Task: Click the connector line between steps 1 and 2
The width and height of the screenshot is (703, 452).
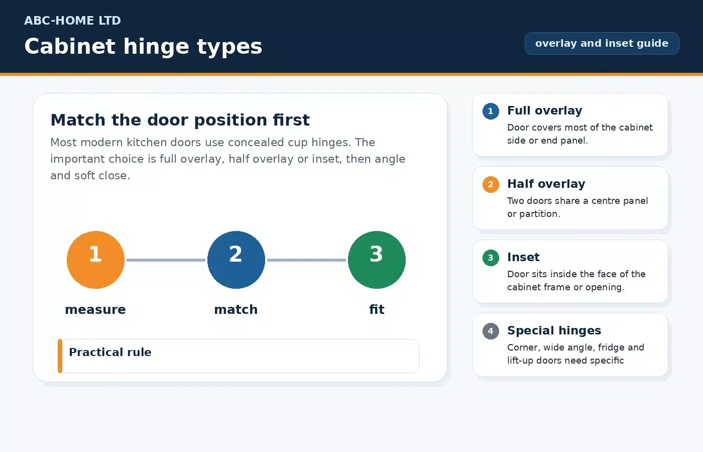Action: (166, 260)
